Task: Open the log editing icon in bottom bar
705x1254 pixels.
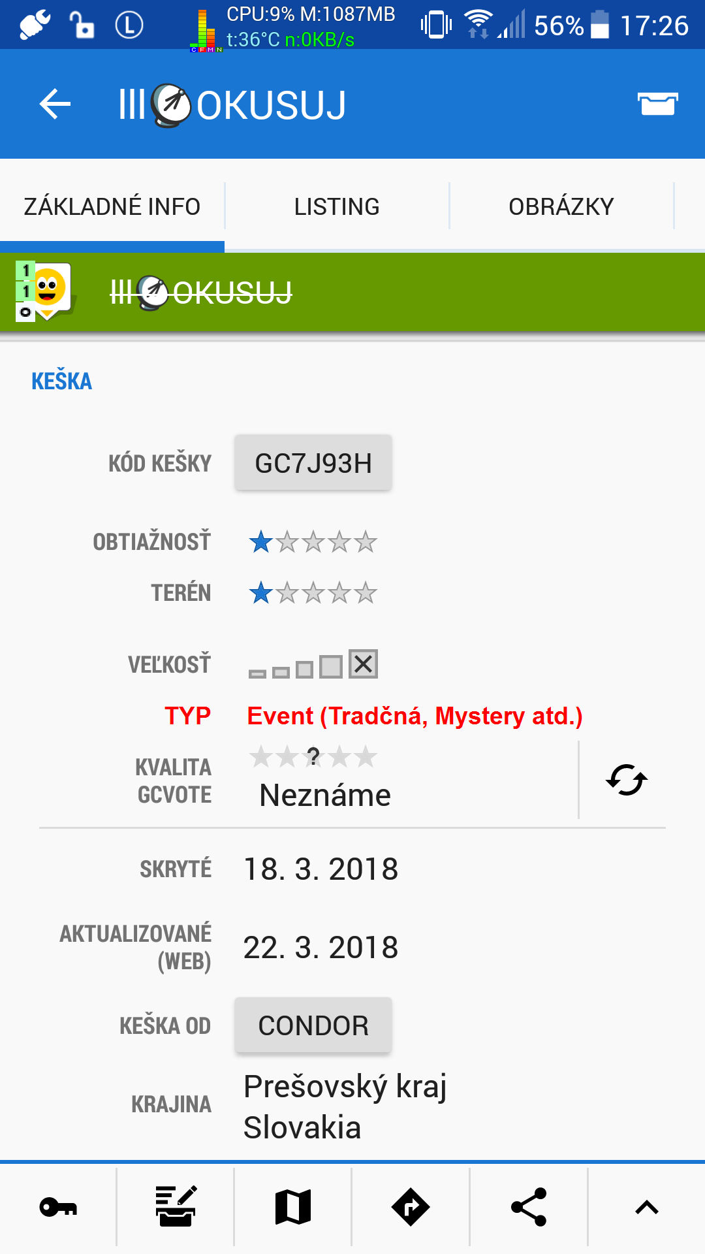Action: [176, 1207]
